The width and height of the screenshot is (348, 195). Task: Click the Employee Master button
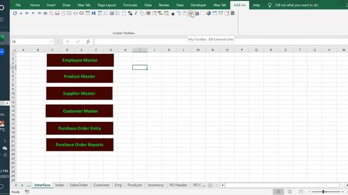point(80,60)
